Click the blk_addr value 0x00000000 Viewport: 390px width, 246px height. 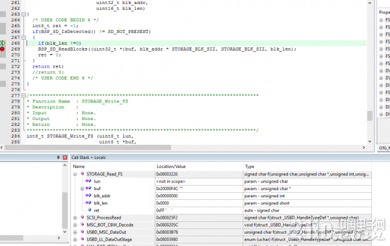point(167,196)
